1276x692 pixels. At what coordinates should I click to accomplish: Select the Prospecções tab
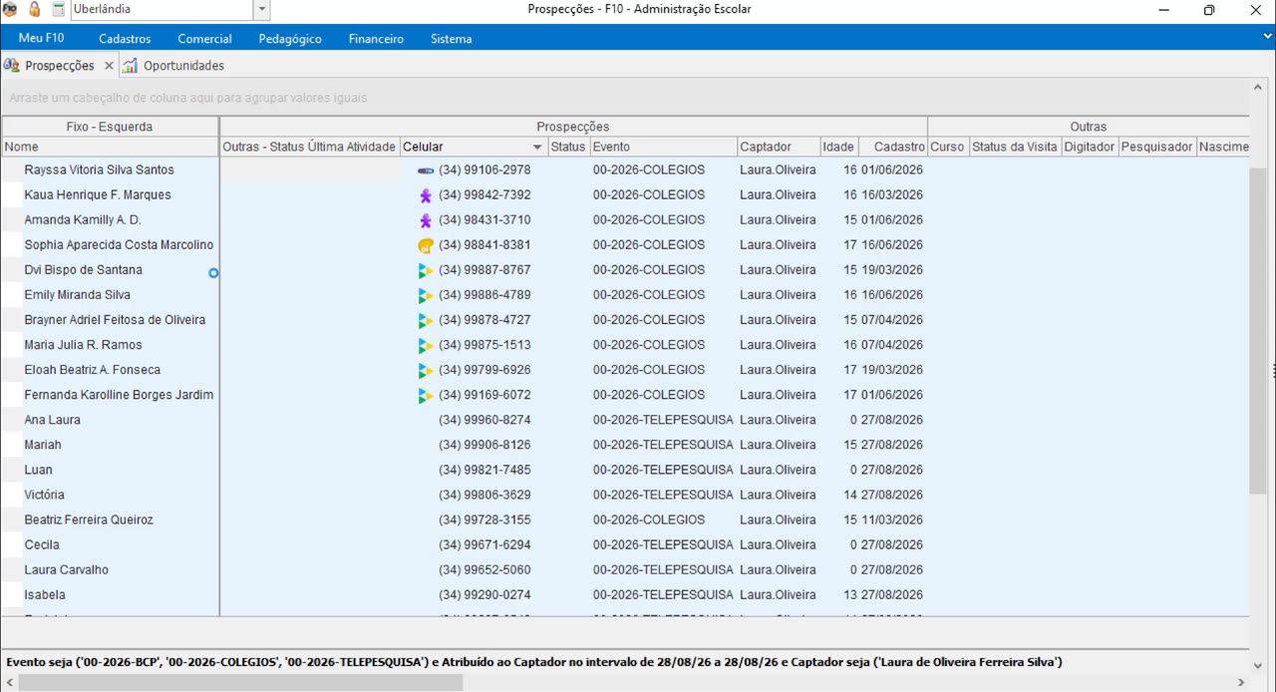(x=60, y=66)
